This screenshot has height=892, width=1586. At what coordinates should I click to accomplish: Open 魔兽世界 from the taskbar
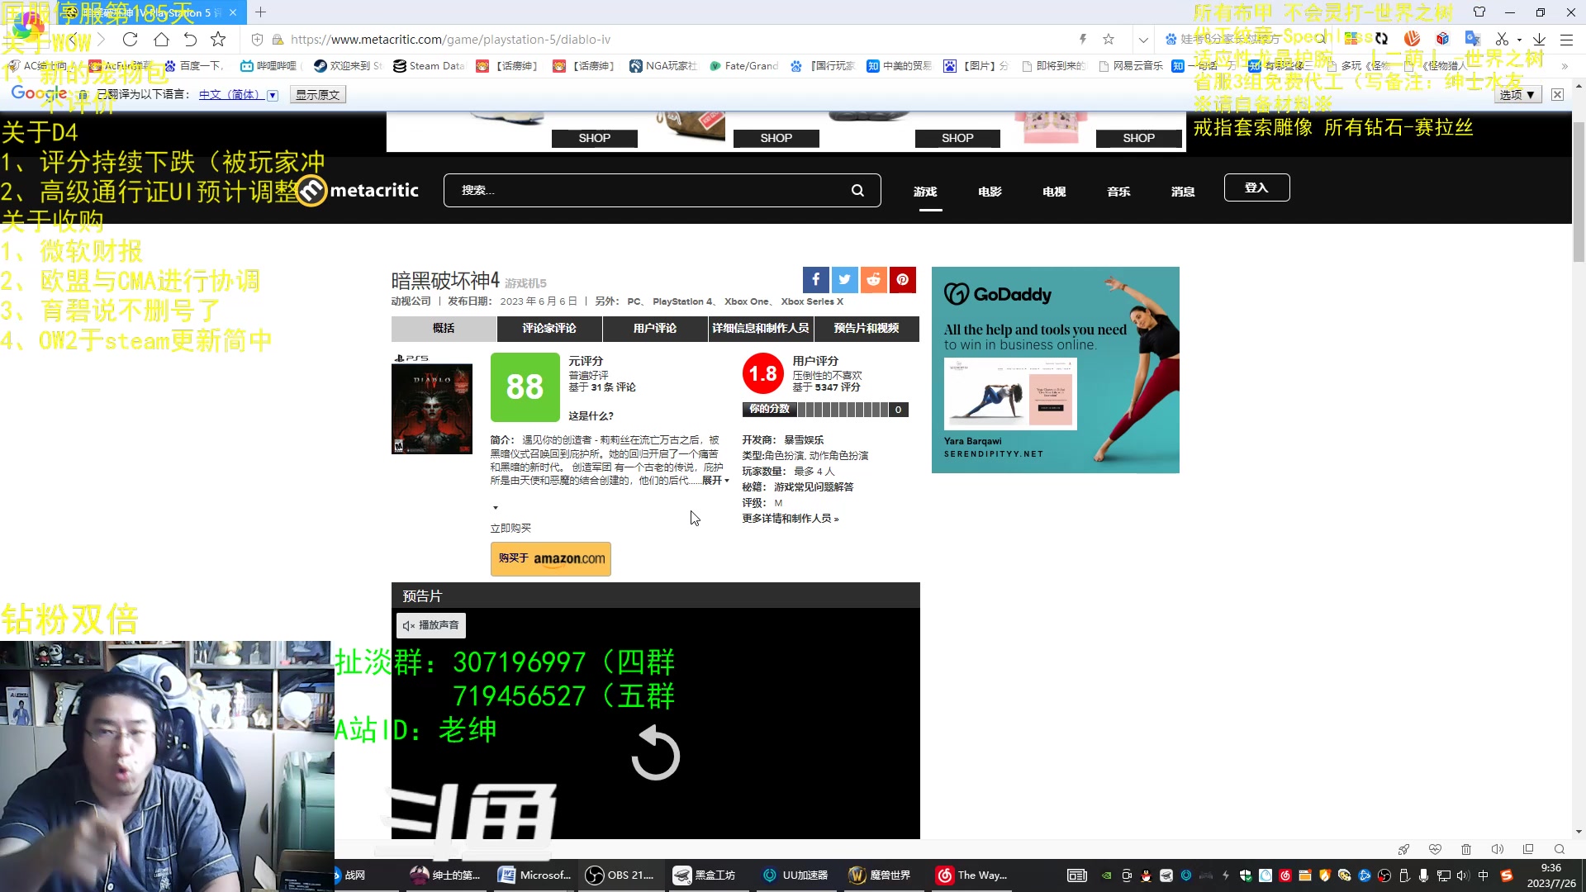click(x=881, y=875)
